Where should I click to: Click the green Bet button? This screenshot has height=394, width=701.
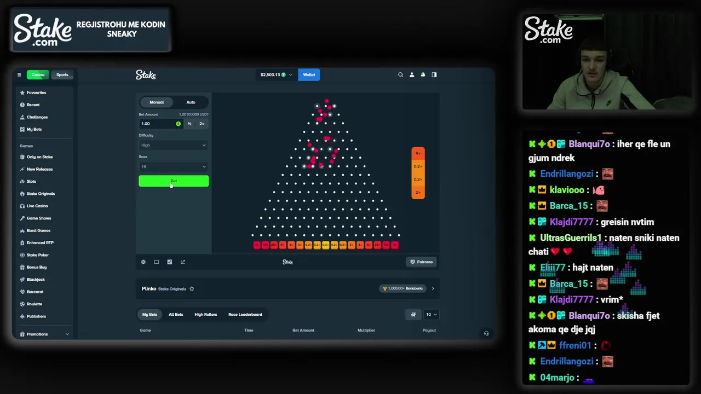(x=174, y=181)
